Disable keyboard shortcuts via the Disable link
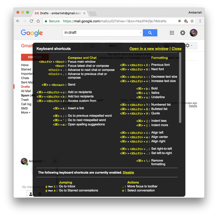The width and height of the screenshot is (218, 217). pos(128,172)
